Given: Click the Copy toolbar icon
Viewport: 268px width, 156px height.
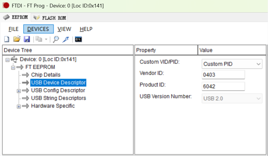Looking at the screenshot, I should pyautogui.click(x=39, y=39).
